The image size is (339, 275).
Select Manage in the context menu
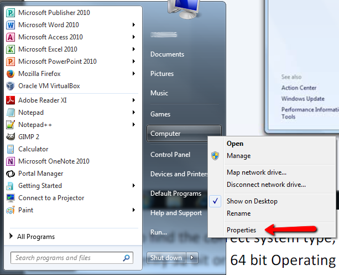pyautogui.click(x=239, y=156)
